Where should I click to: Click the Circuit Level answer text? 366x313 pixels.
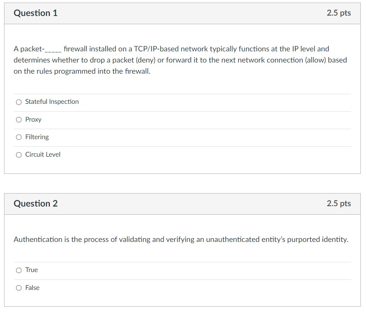tap(43, 154)
